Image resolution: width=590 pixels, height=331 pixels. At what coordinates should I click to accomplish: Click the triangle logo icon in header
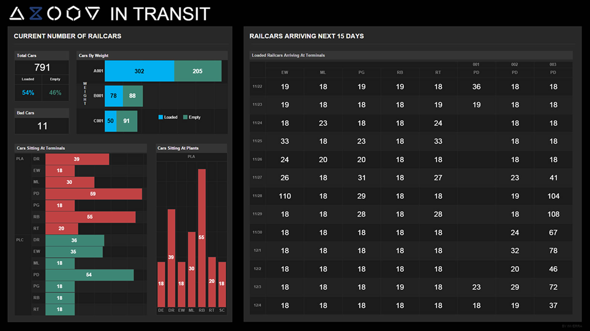[17, 14]
